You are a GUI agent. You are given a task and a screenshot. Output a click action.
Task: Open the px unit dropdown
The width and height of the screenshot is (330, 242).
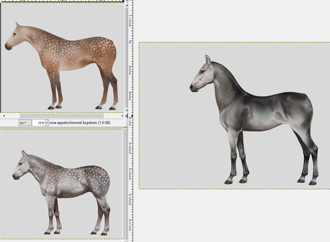click(24, 122)
